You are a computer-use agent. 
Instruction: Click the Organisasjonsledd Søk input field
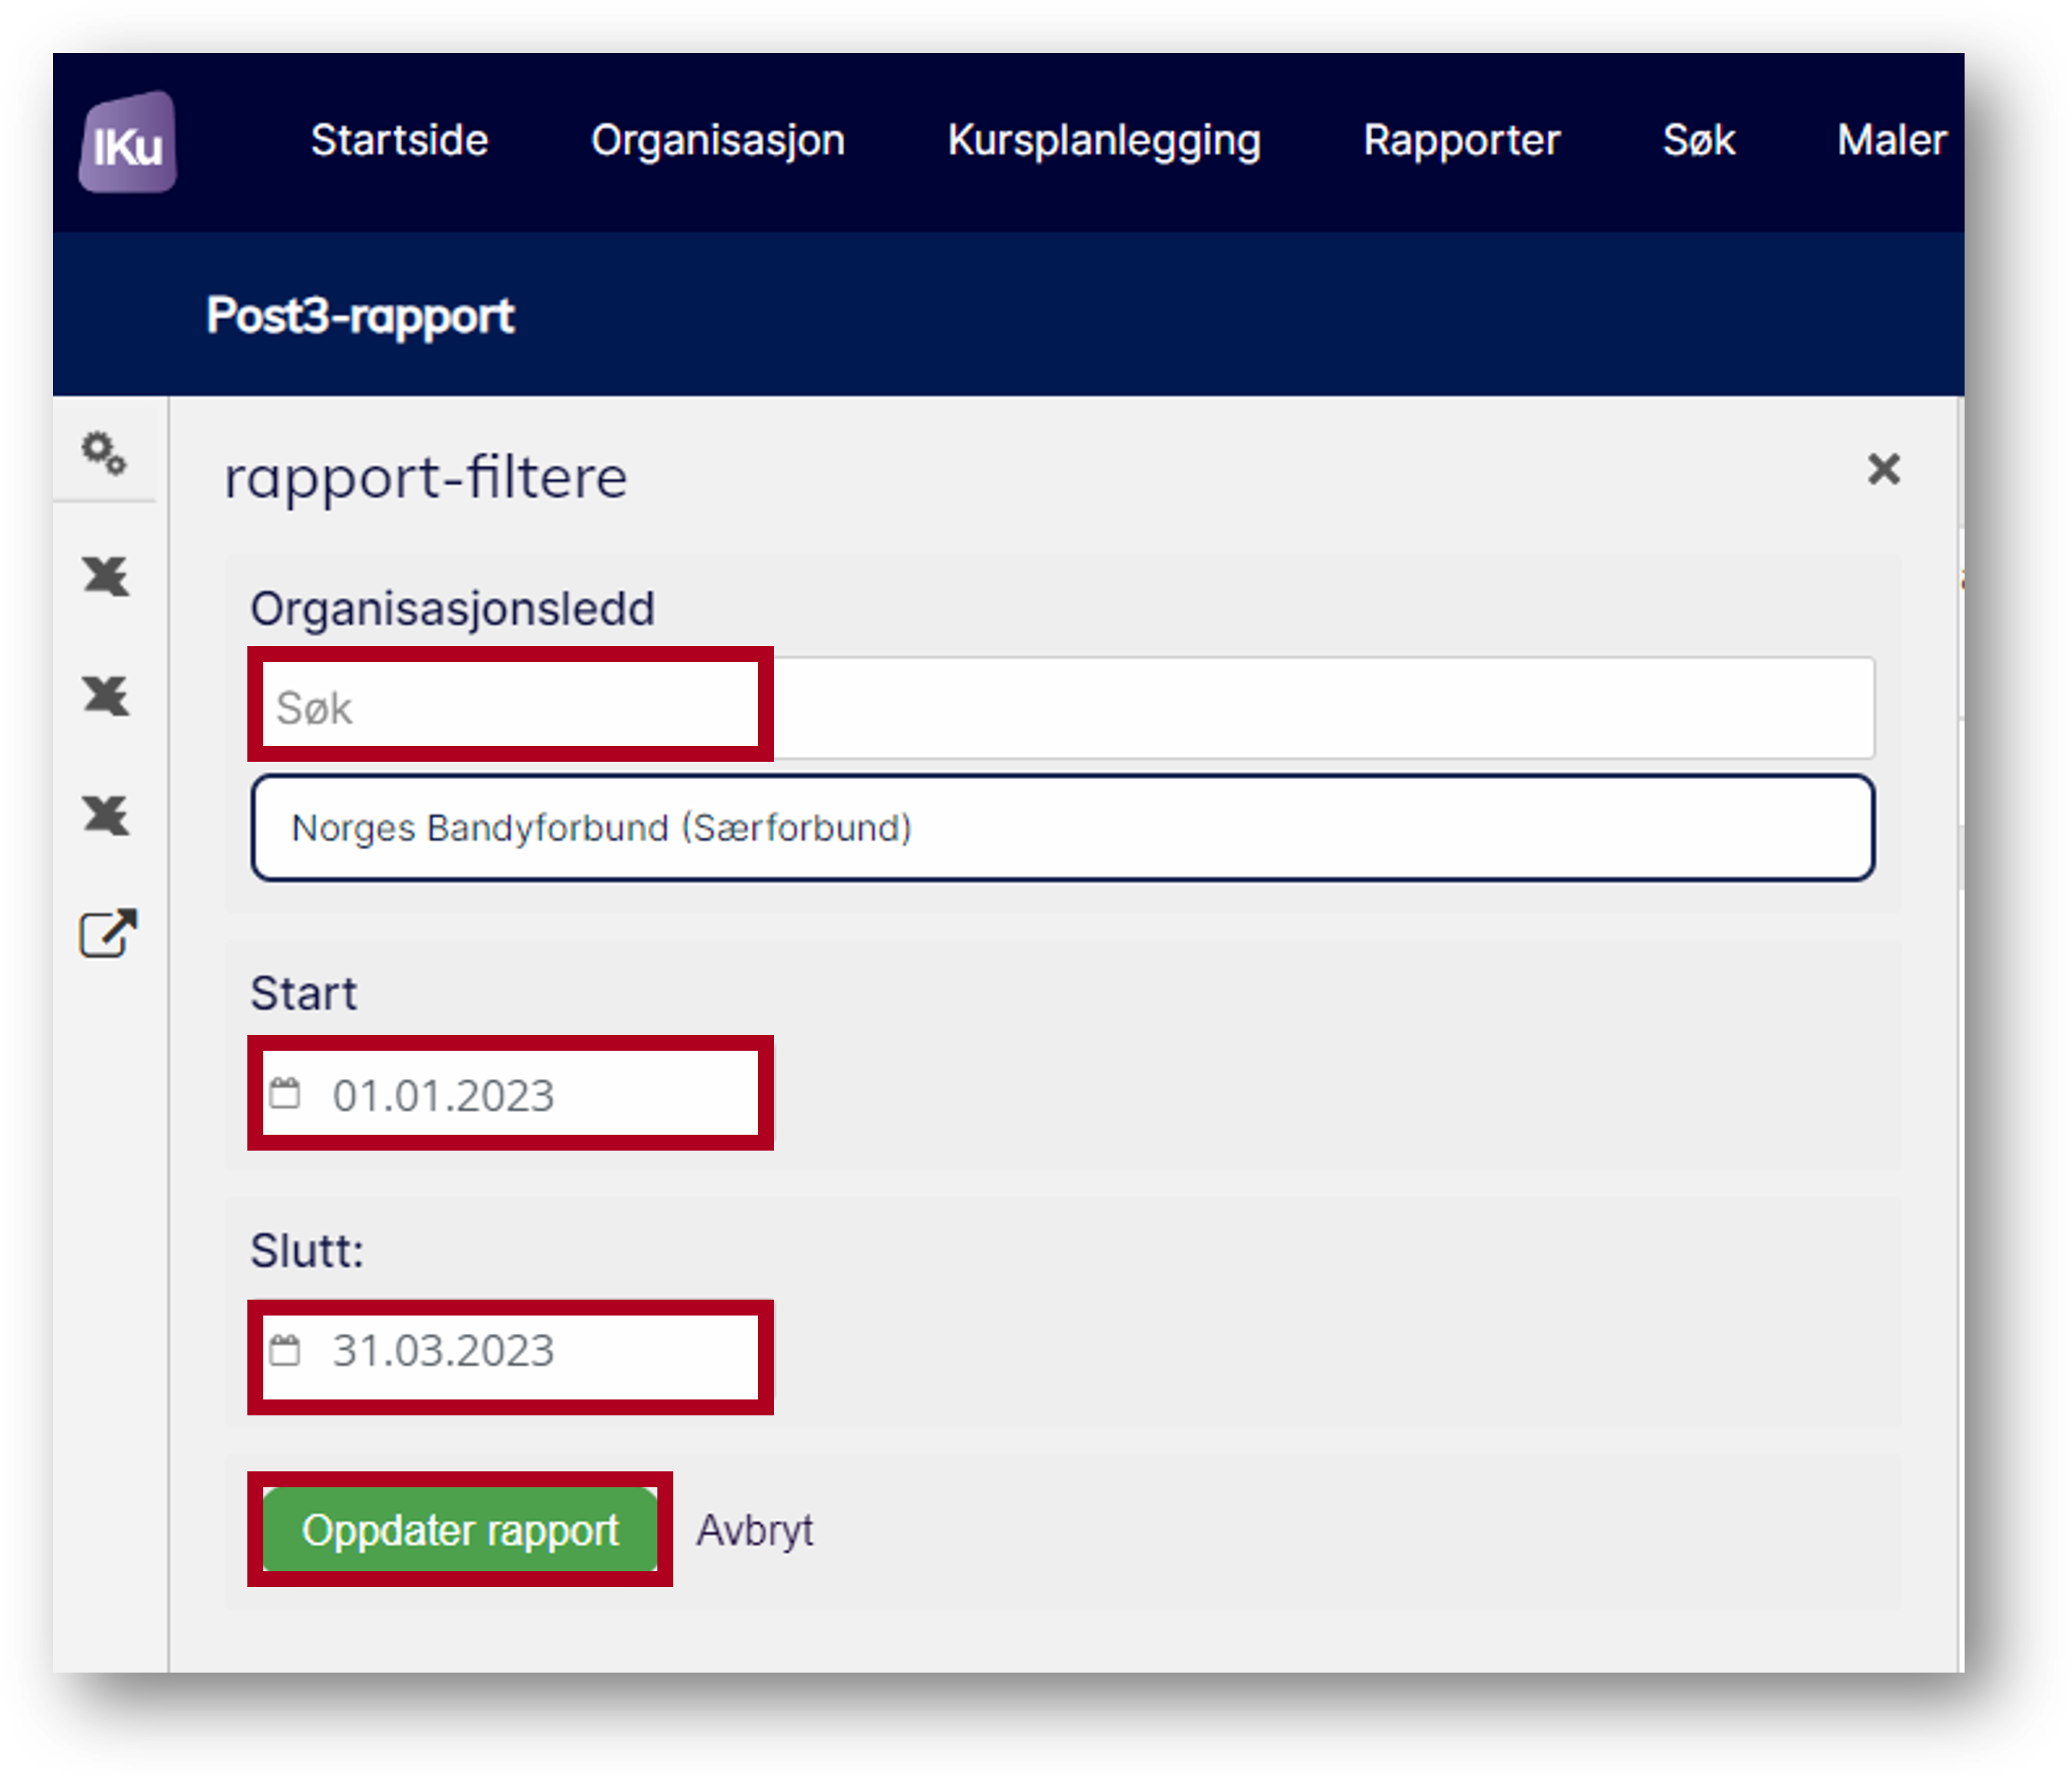1063,708
